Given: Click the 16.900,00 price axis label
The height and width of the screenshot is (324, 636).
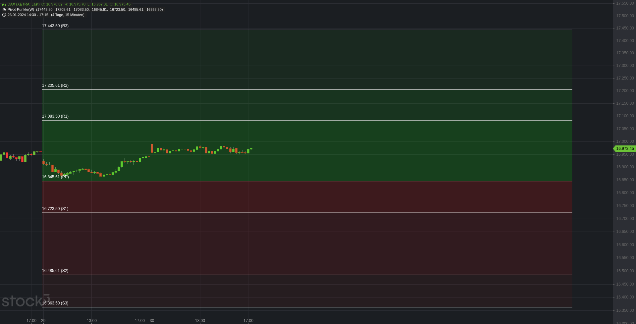Looking at the screenshot, I should click(625, 167).
